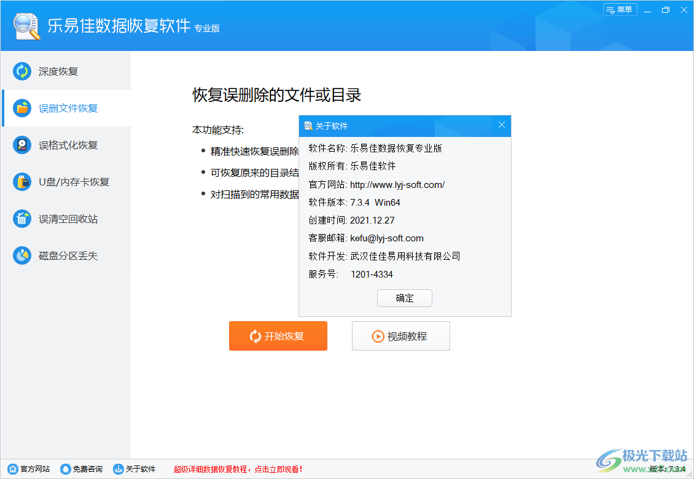The image size is (694, 479).
Task: Open the 视频教程 video tutorial
Action: 401,336
